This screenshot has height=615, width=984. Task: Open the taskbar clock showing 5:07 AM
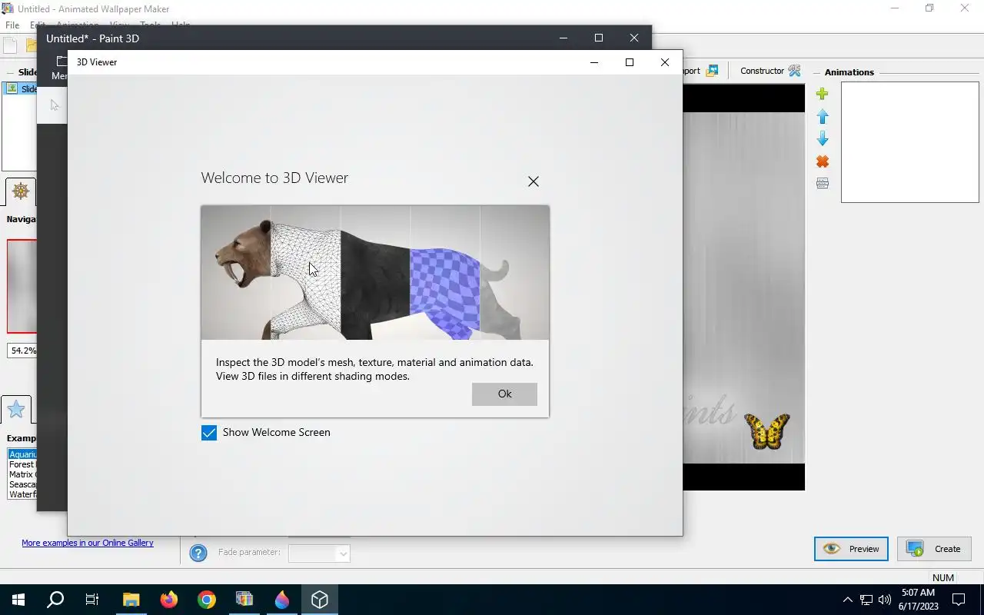(919, 600)
